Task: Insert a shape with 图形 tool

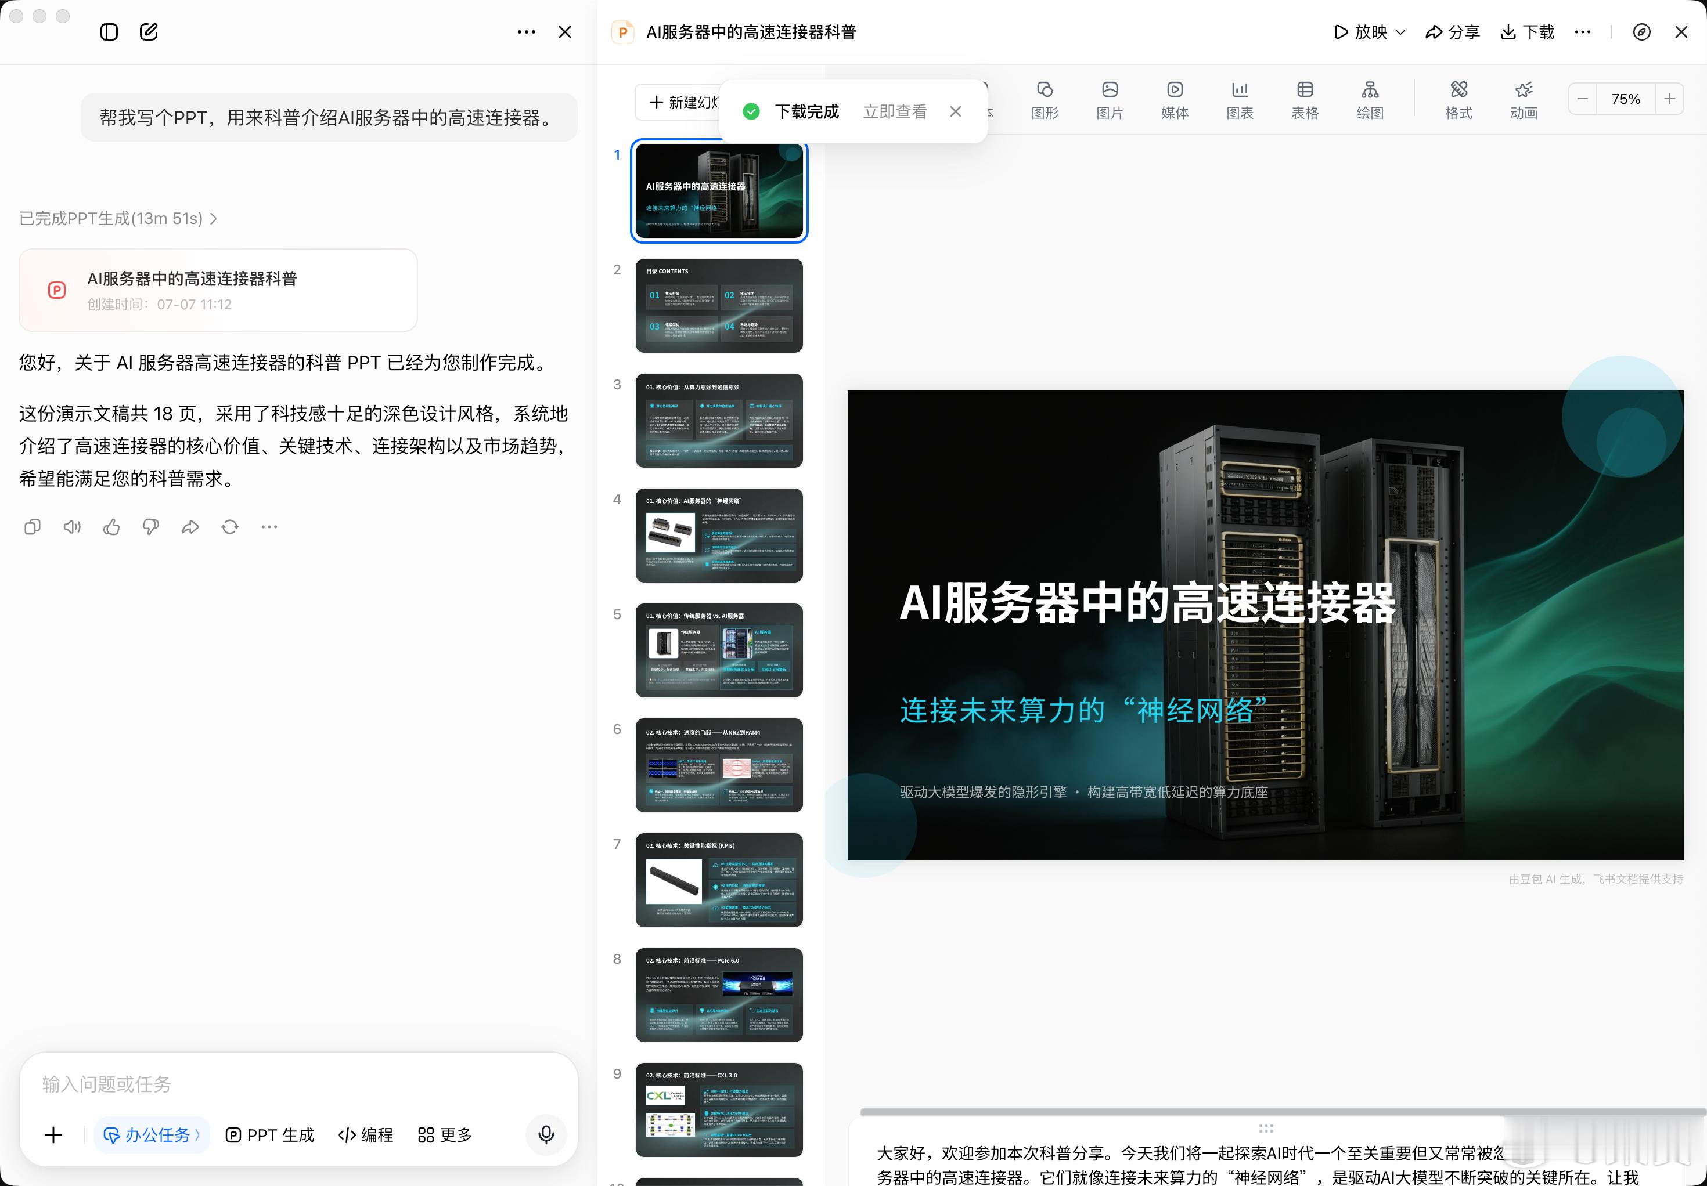Action: pyautogui.click(x=1045, y=100)
